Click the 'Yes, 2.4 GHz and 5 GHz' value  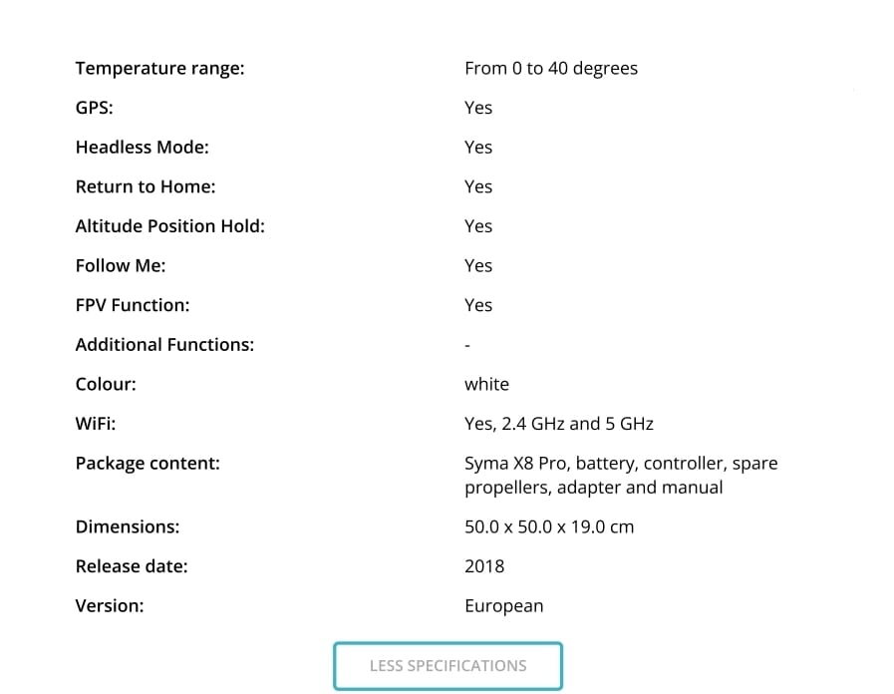pyautogui.click(x=558, y=424)
